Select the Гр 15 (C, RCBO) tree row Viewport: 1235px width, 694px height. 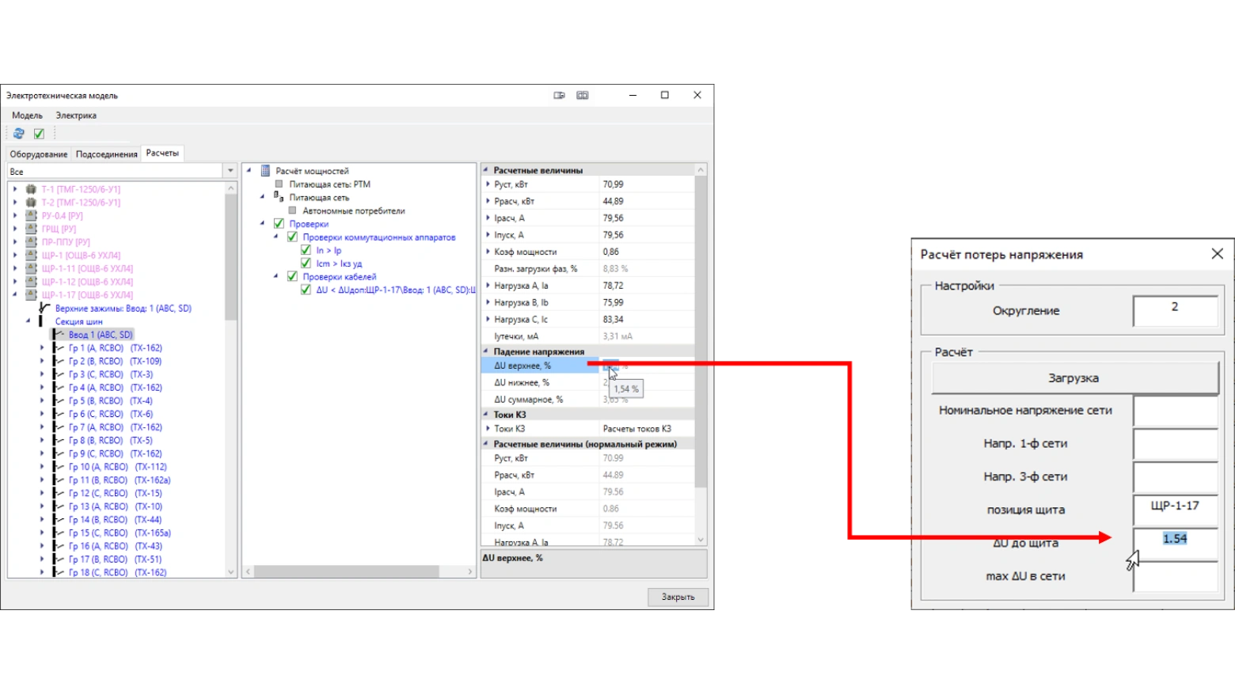[120, 533]
